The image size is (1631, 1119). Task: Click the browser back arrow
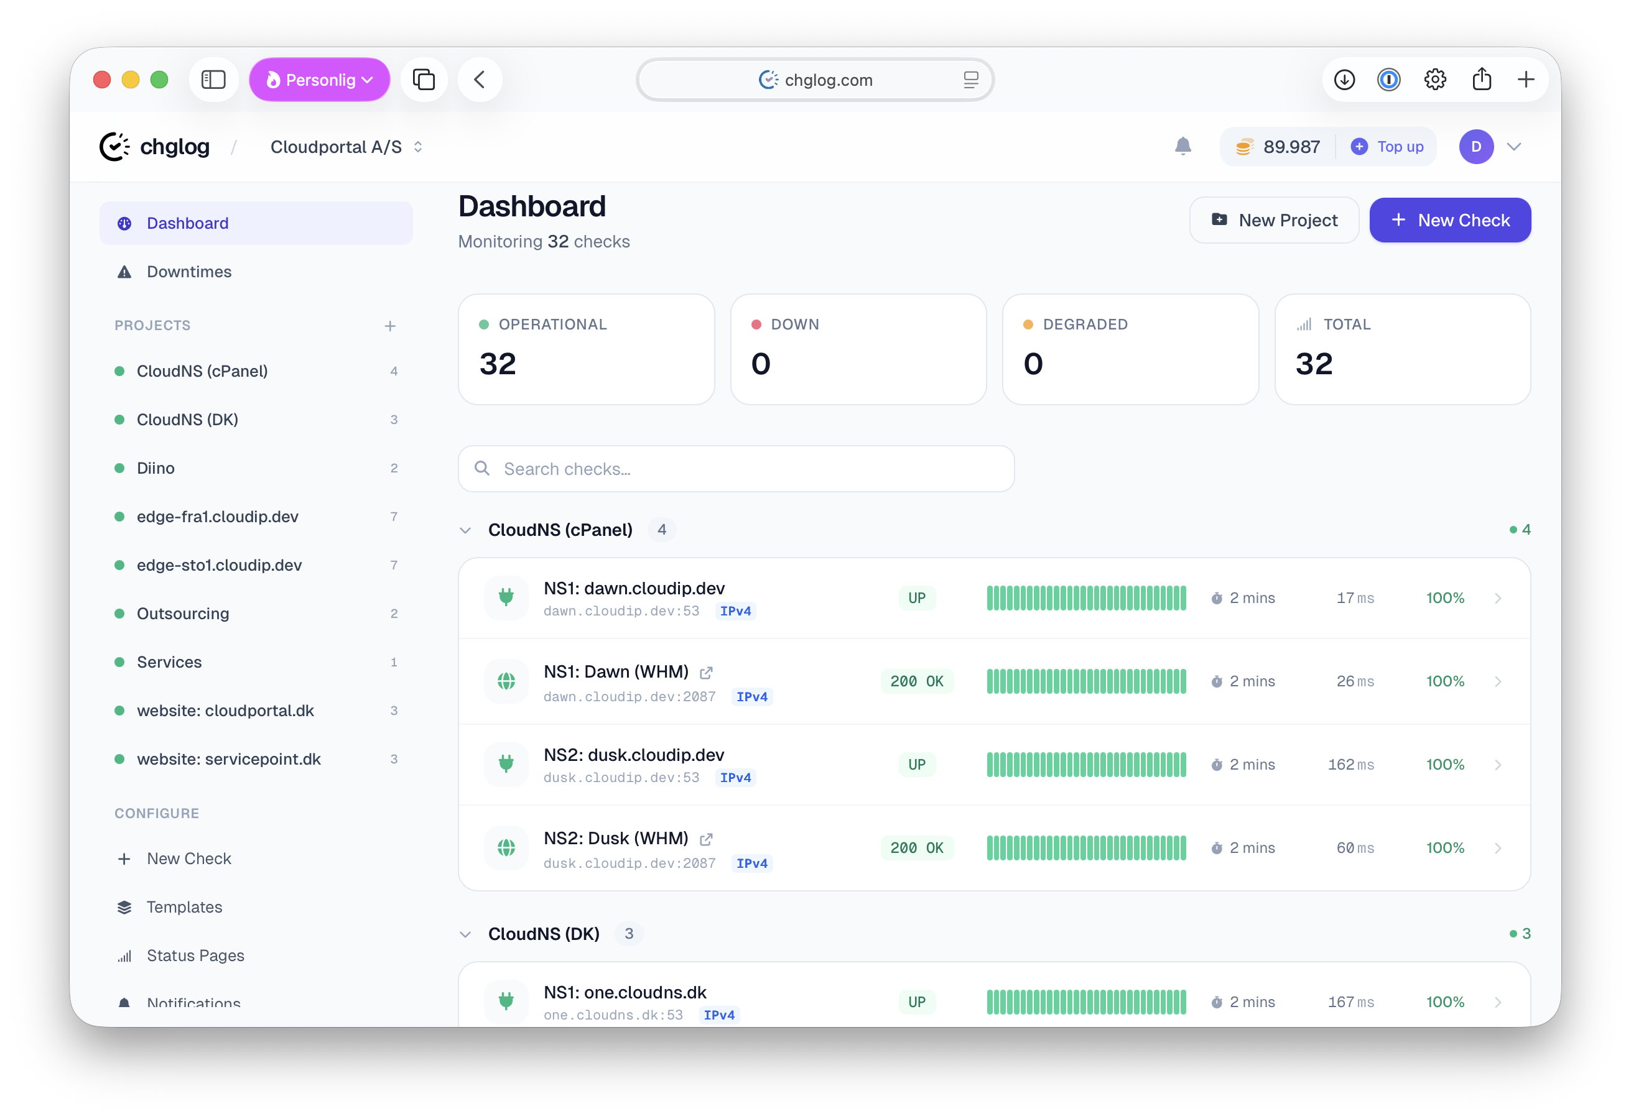480,80
